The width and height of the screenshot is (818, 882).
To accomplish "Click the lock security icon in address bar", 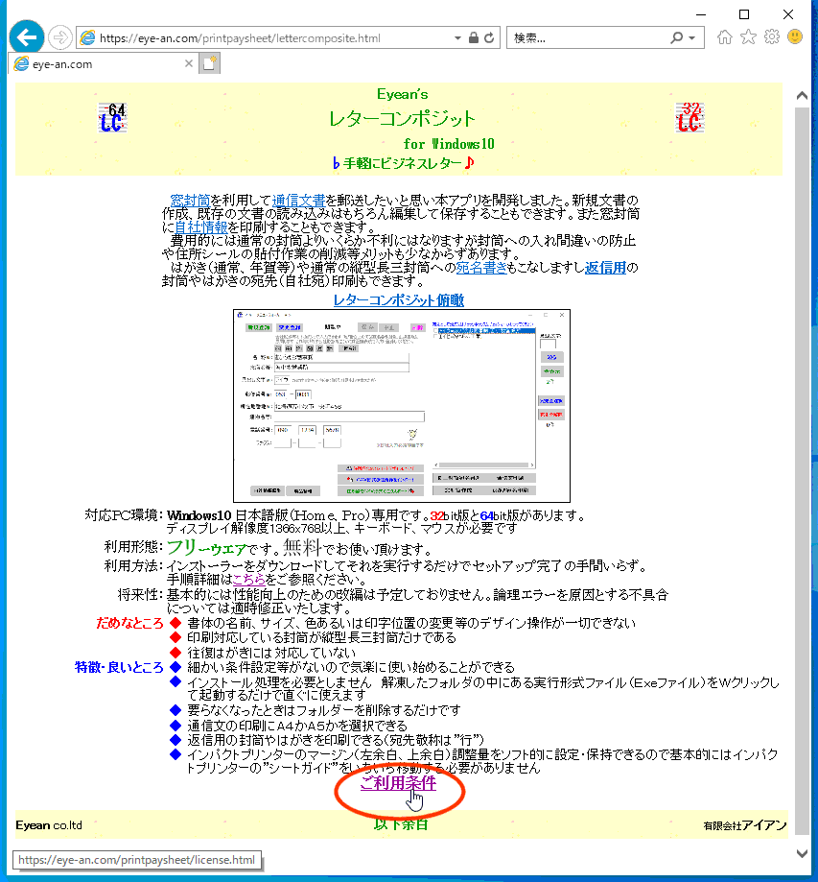I will pos(473,38).
